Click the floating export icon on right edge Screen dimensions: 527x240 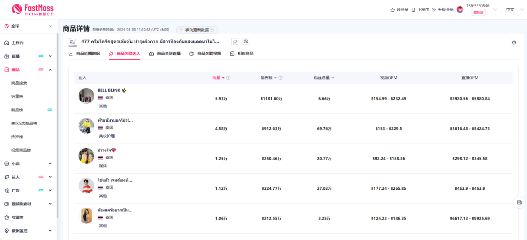point(519,202)
